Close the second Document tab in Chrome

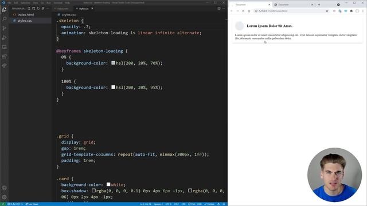point(312,5)
